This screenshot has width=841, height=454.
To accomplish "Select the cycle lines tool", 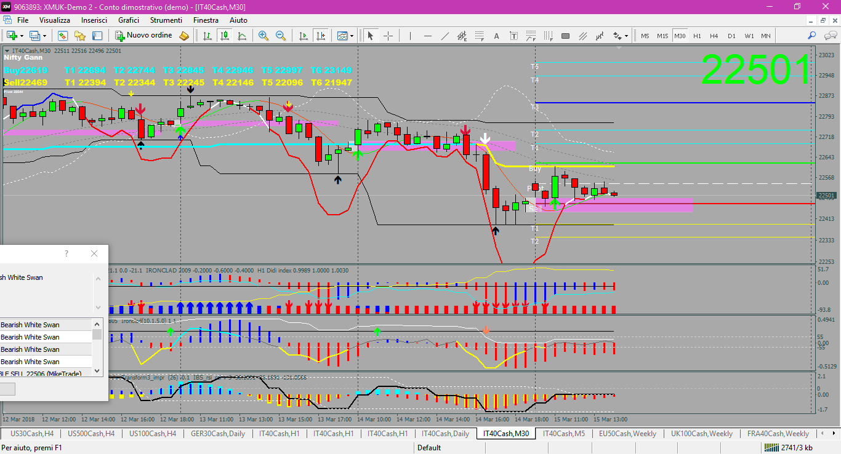I will point(600,36).
